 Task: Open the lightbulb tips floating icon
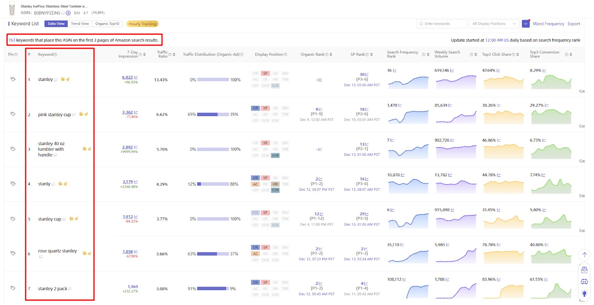click(x=584, y=293)
